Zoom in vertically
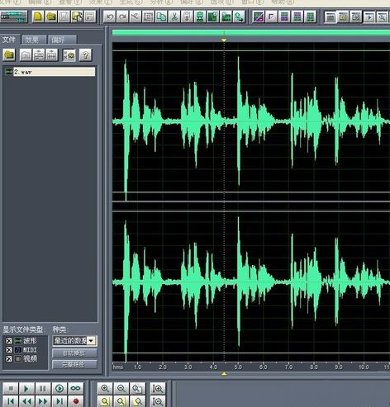Image resolution: width=390 pixels, height=407 pixels. (158, 389)
